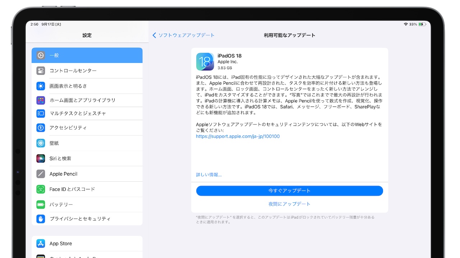Tap the 利用可能なアップデート title
The width and height of the screenshot is (460, 258).
289,35
